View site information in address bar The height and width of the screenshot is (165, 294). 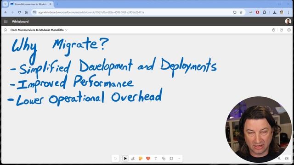click(34, 12)
